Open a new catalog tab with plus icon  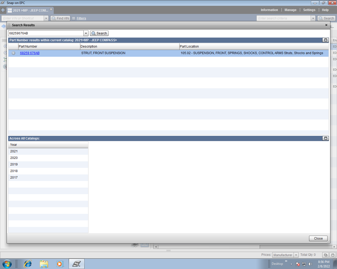pos(3,10)
